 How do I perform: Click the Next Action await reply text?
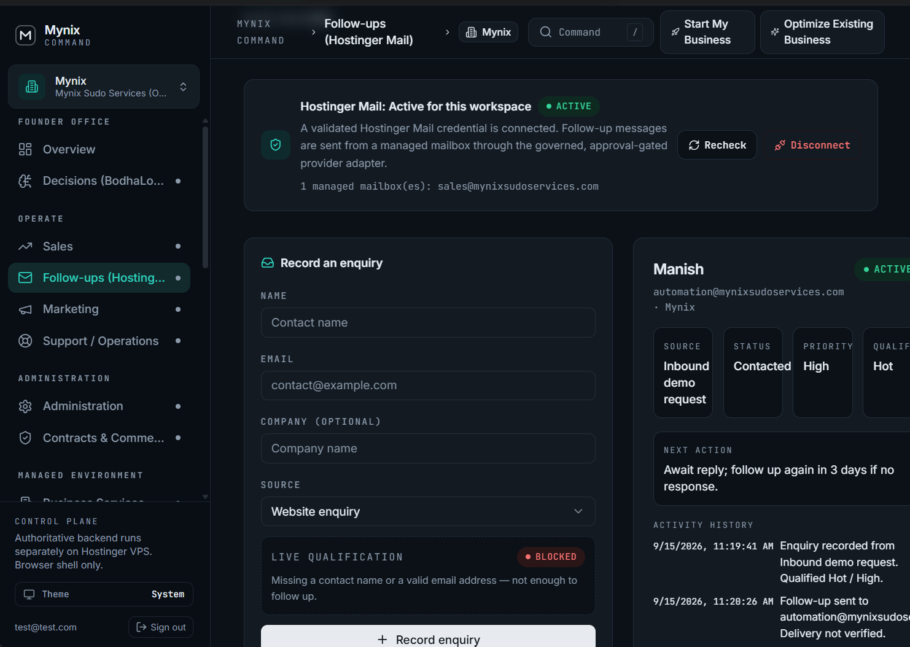[779, 478]
